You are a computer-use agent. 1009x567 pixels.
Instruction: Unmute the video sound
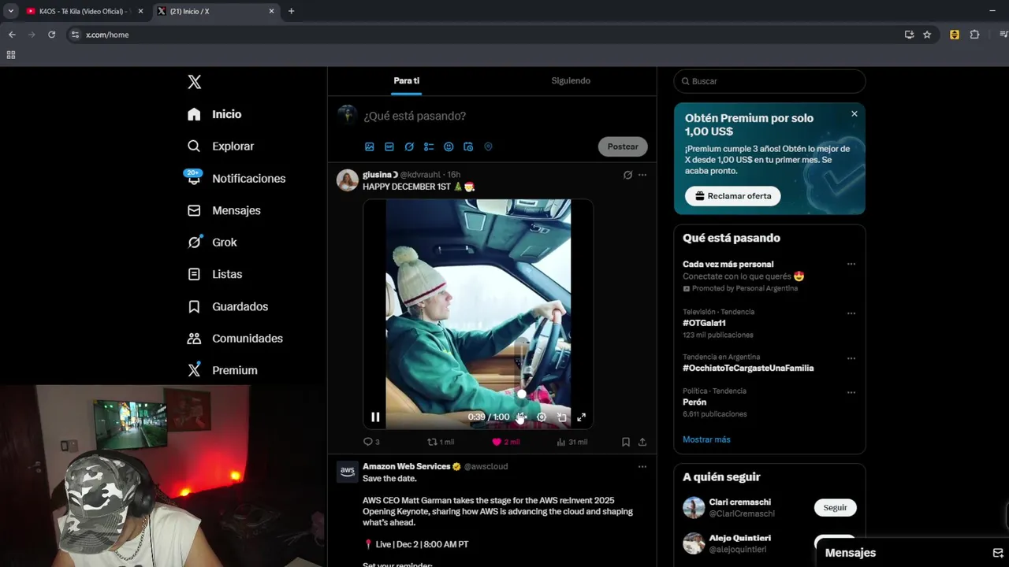(x=521, y=417)
